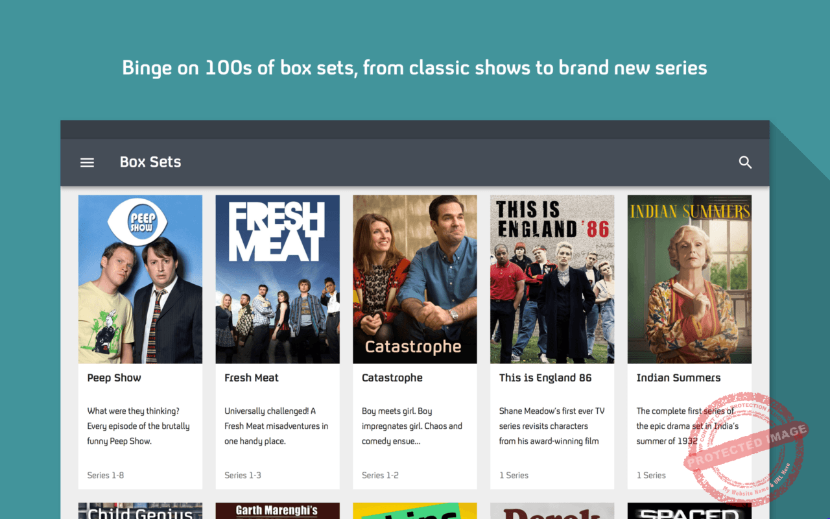Open the yellow partially visible box set thumbnail
Viewport: 830px width, 519px height.
(415, 511)
